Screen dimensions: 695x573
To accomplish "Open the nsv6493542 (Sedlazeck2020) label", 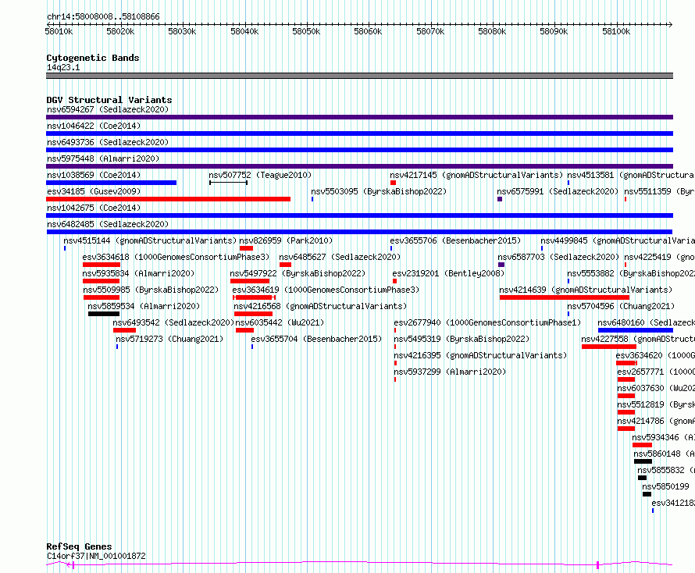I will 173,322.
